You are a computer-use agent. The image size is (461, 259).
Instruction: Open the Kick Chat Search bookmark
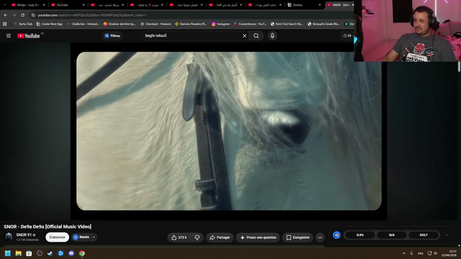click(287, 24)
